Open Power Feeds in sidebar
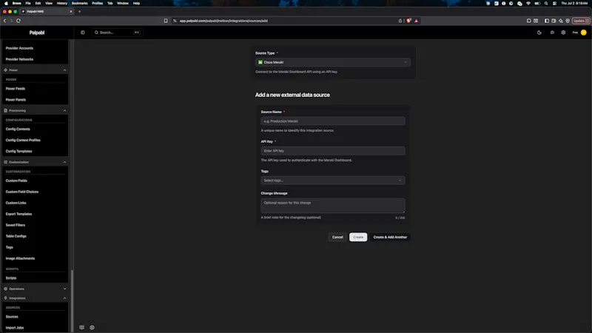 click(x=15, y=89)
